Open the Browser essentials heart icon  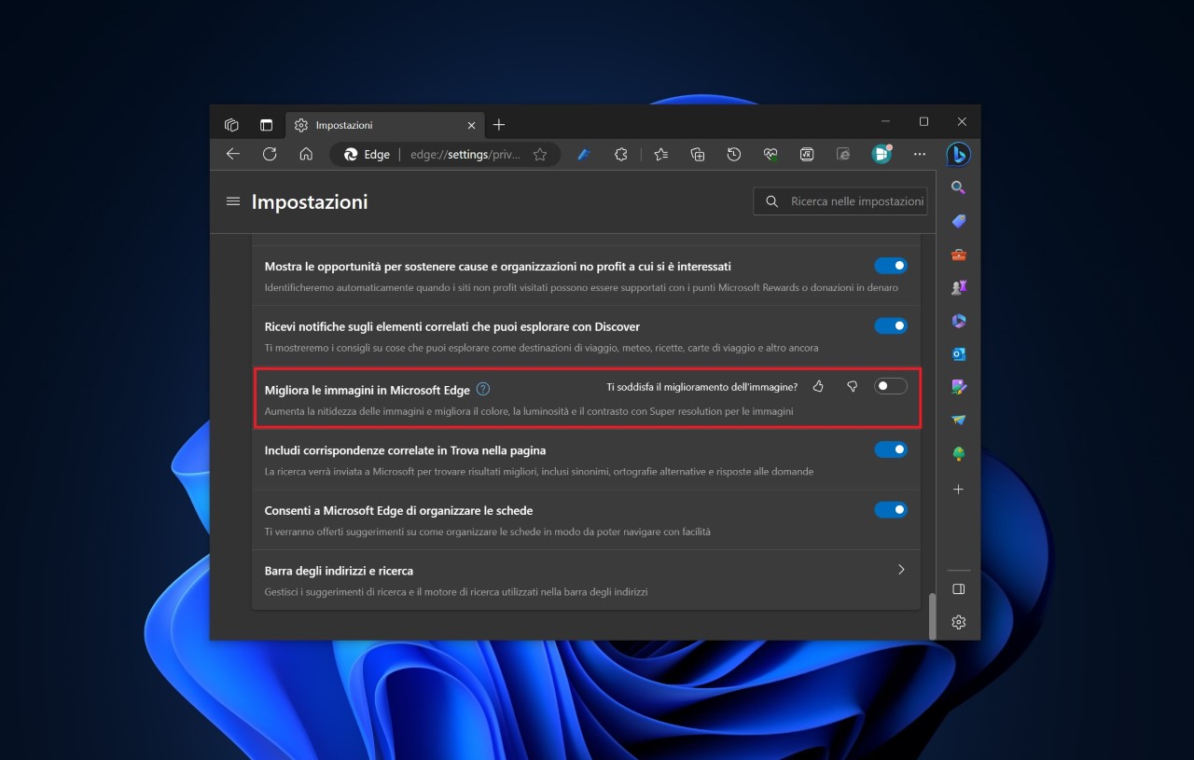click(771, 155)
